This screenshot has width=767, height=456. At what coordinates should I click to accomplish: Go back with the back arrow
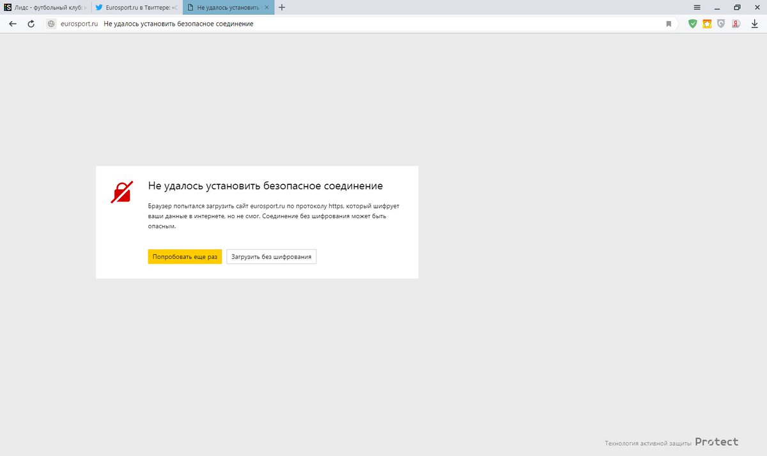click(13, 24)
